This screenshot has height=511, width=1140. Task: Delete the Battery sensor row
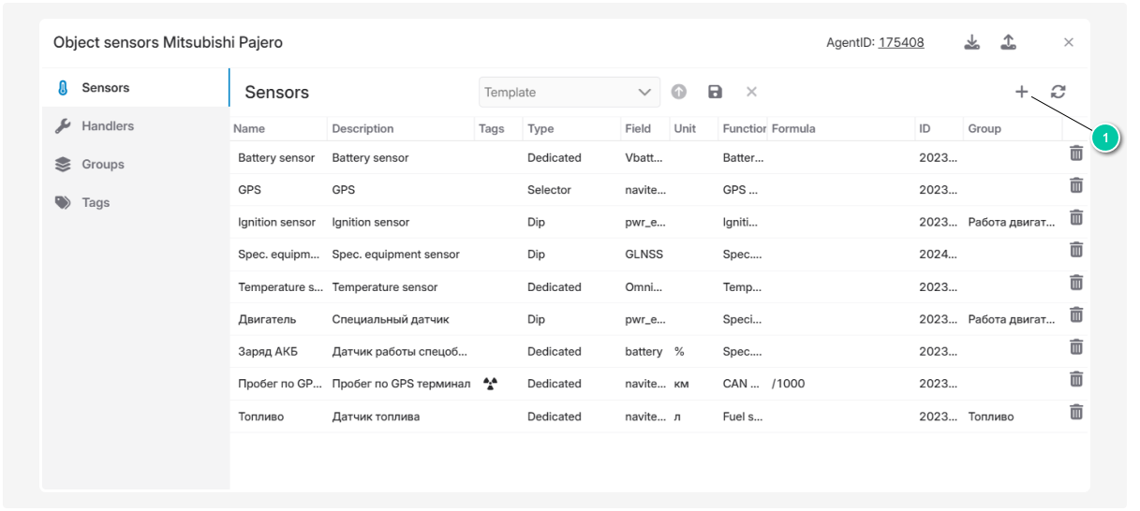[1076, 153]
